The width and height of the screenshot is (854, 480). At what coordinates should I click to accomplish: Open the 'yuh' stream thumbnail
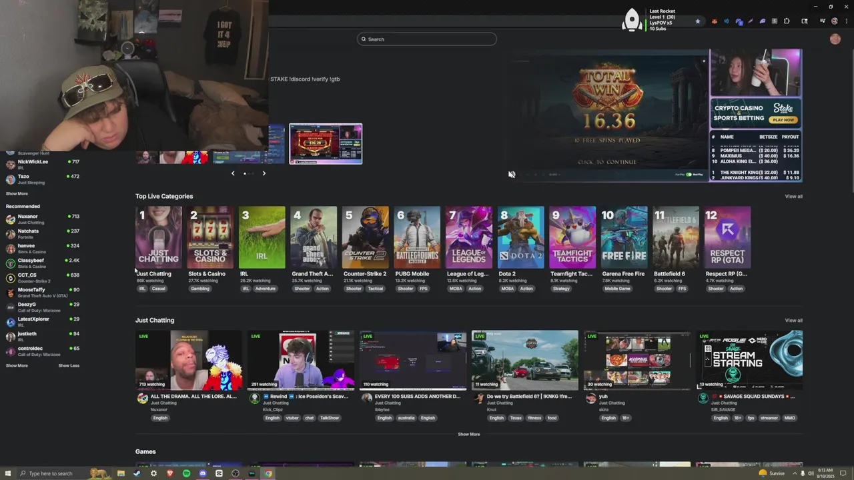point(637,360)
